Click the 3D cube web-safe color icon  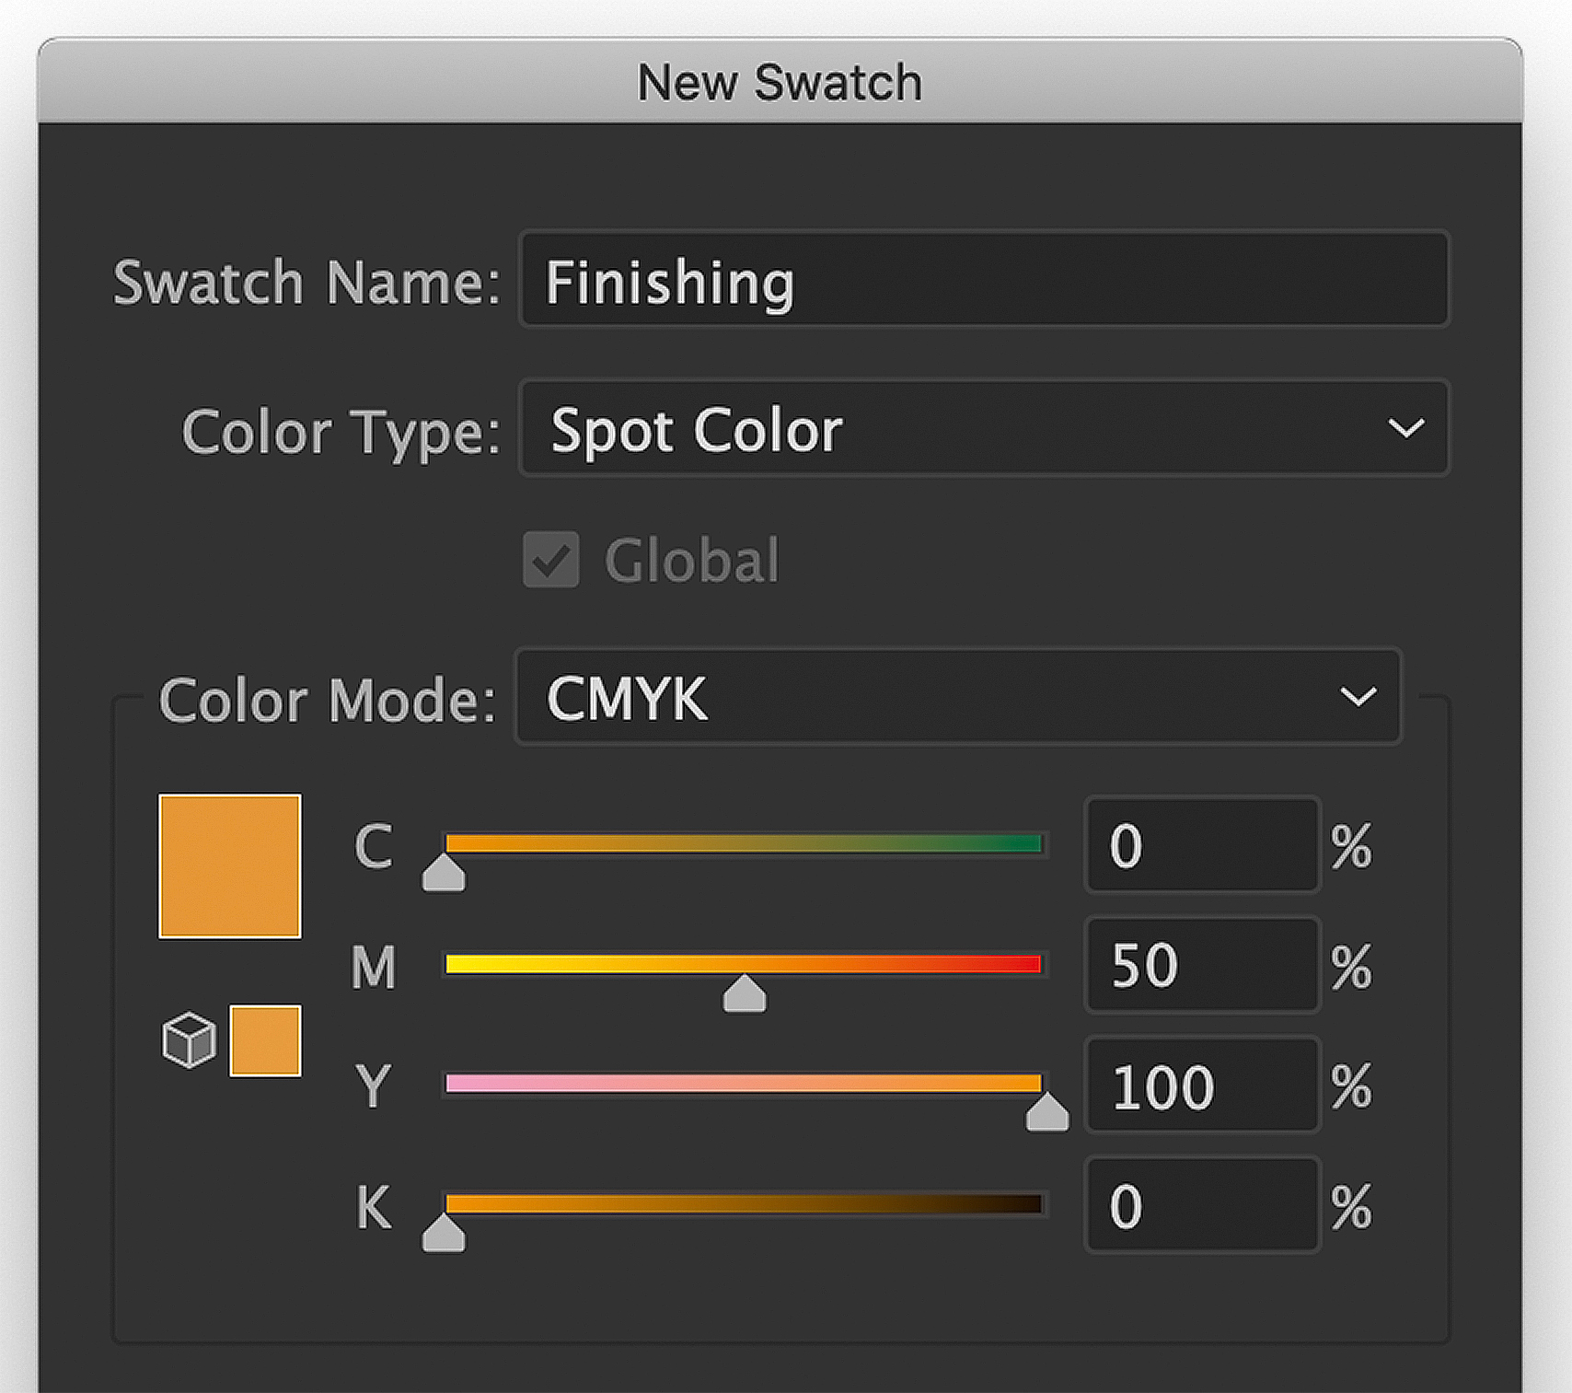tap(189, 1040)
